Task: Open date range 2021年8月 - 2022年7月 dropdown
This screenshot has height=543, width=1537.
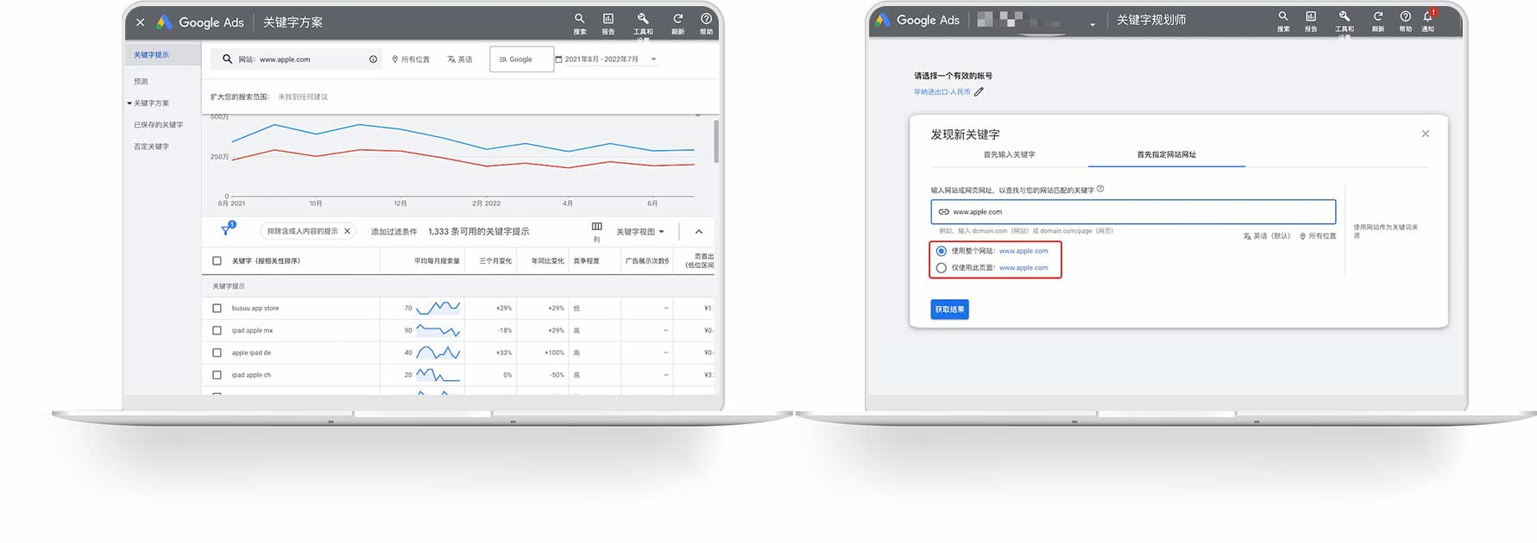Action: tap(606, 59)
